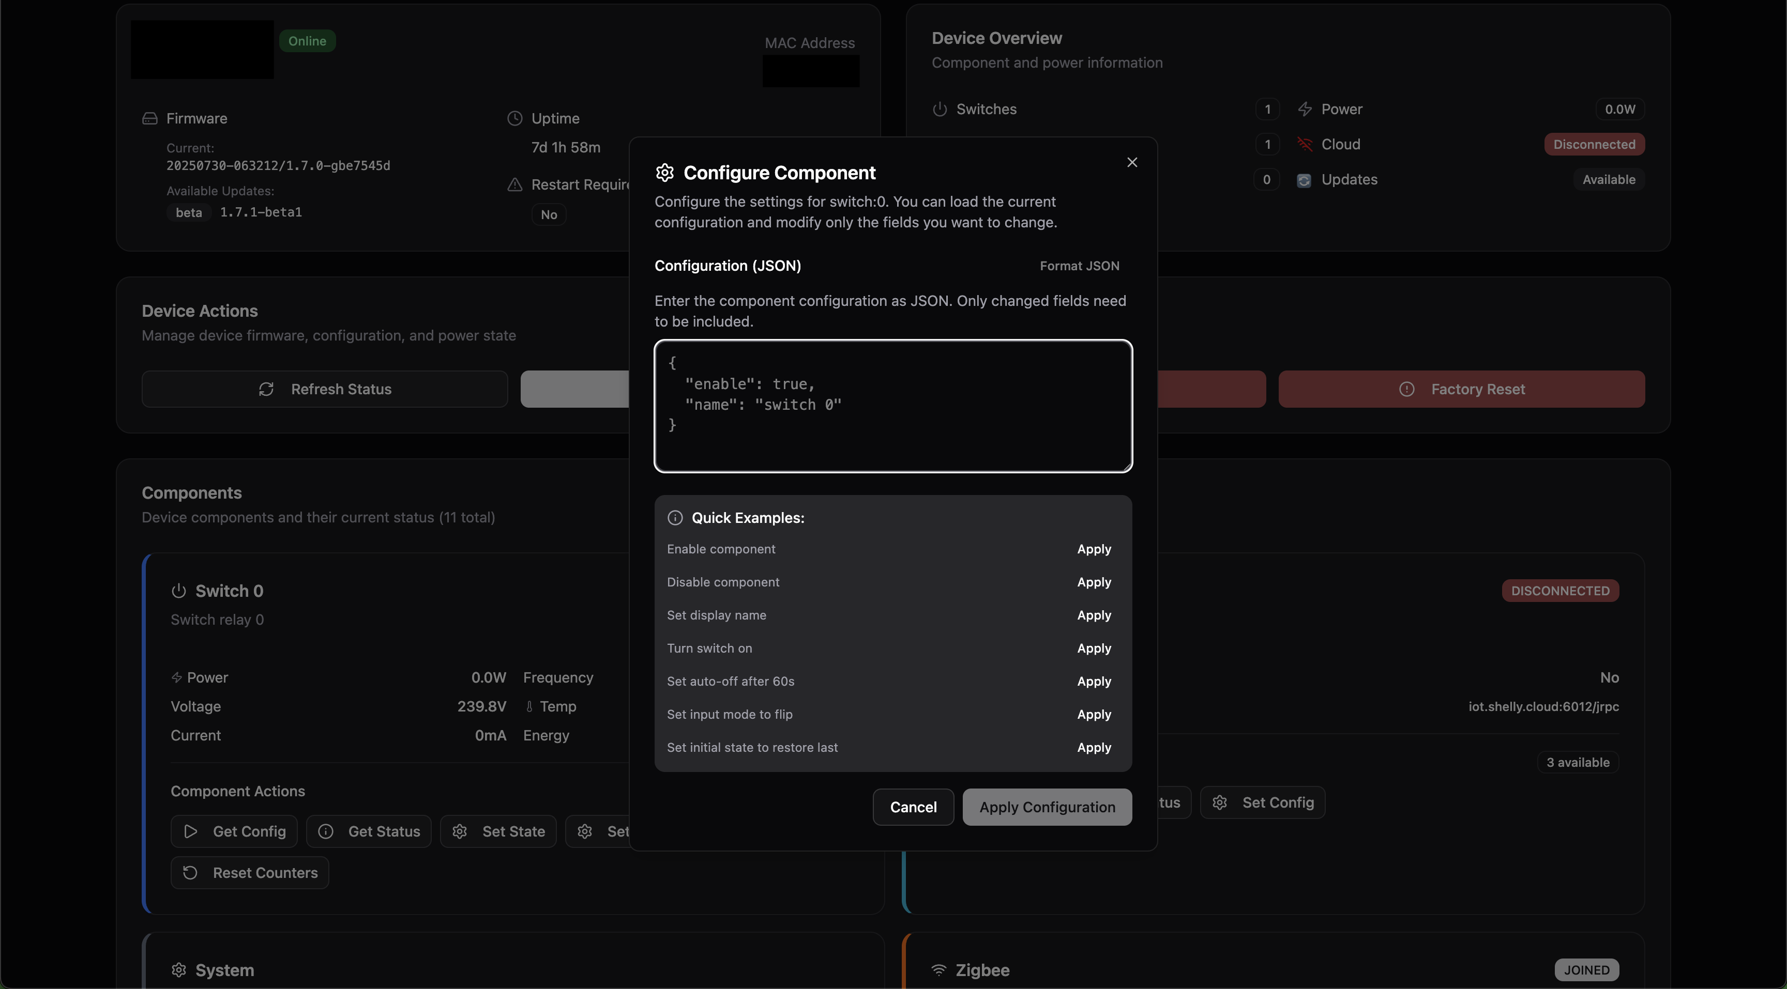Image resolution: width=1787 pixels, height=989 pixels.
Task: Click the Zigbee wifi icon
Action: click(940, 970)
